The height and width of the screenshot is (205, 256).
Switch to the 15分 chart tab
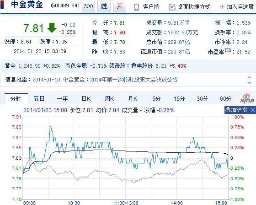[179, 99]
